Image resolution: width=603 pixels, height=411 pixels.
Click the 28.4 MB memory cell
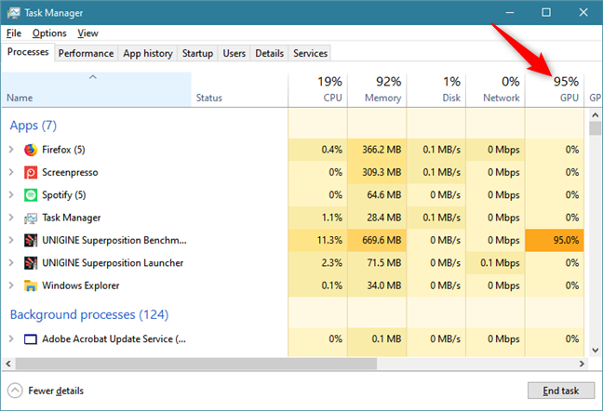click(377, 218)
